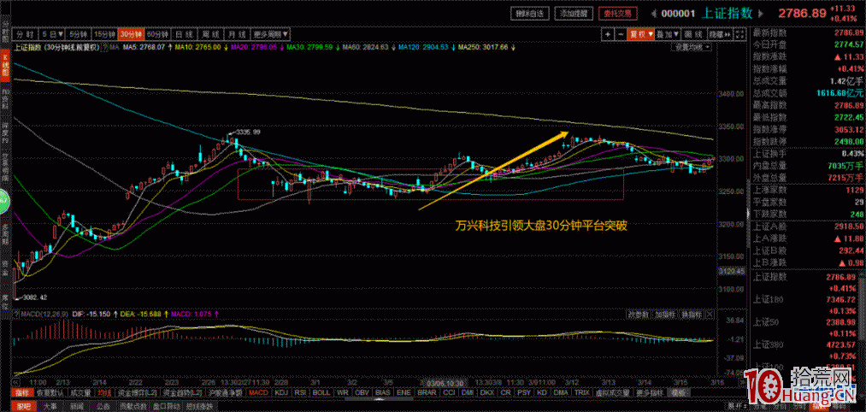Click the 3335.99 high-price label

(247, 132)
